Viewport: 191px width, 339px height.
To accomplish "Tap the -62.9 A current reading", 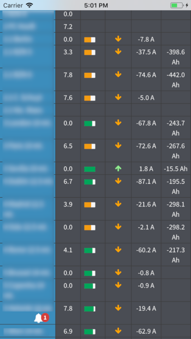I will click(146, 331).
